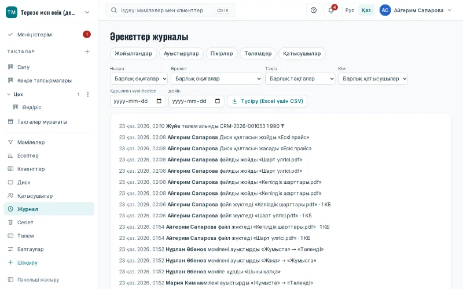Click the TM workspace logo
This screenshot has width=463, height=289.
coord(12,12)
